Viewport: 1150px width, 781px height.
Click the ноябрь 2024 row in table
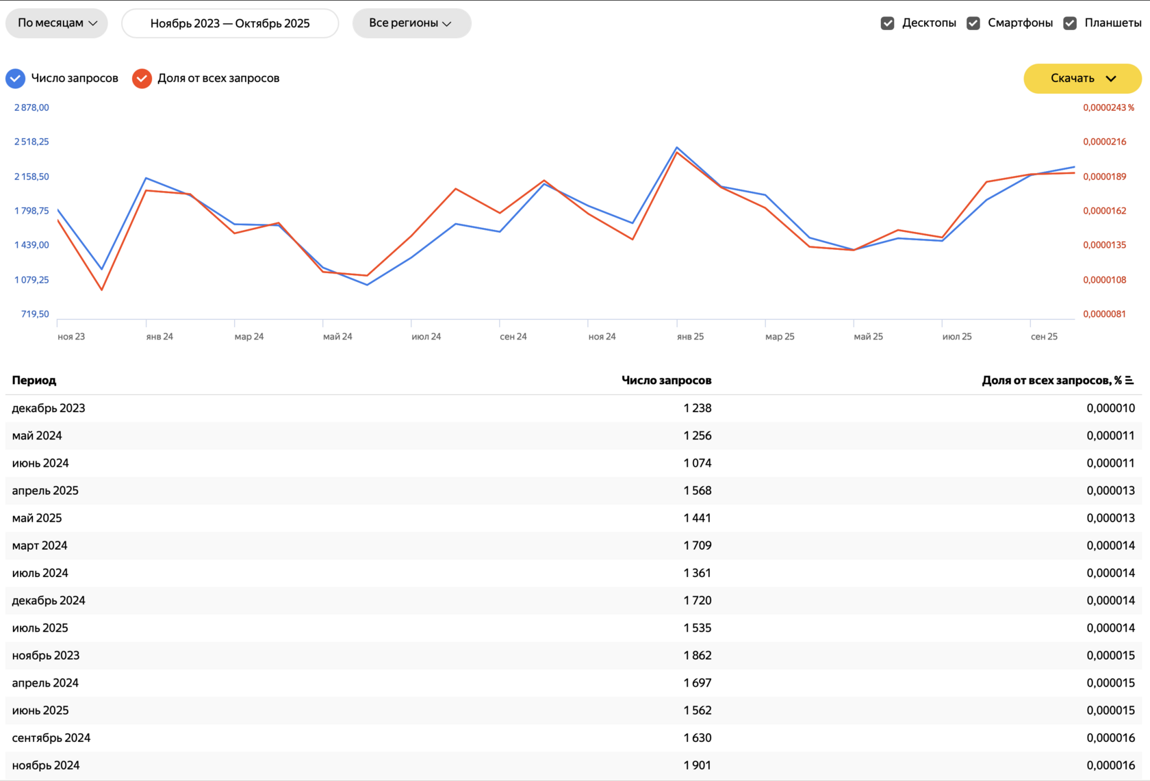[46, 765]
